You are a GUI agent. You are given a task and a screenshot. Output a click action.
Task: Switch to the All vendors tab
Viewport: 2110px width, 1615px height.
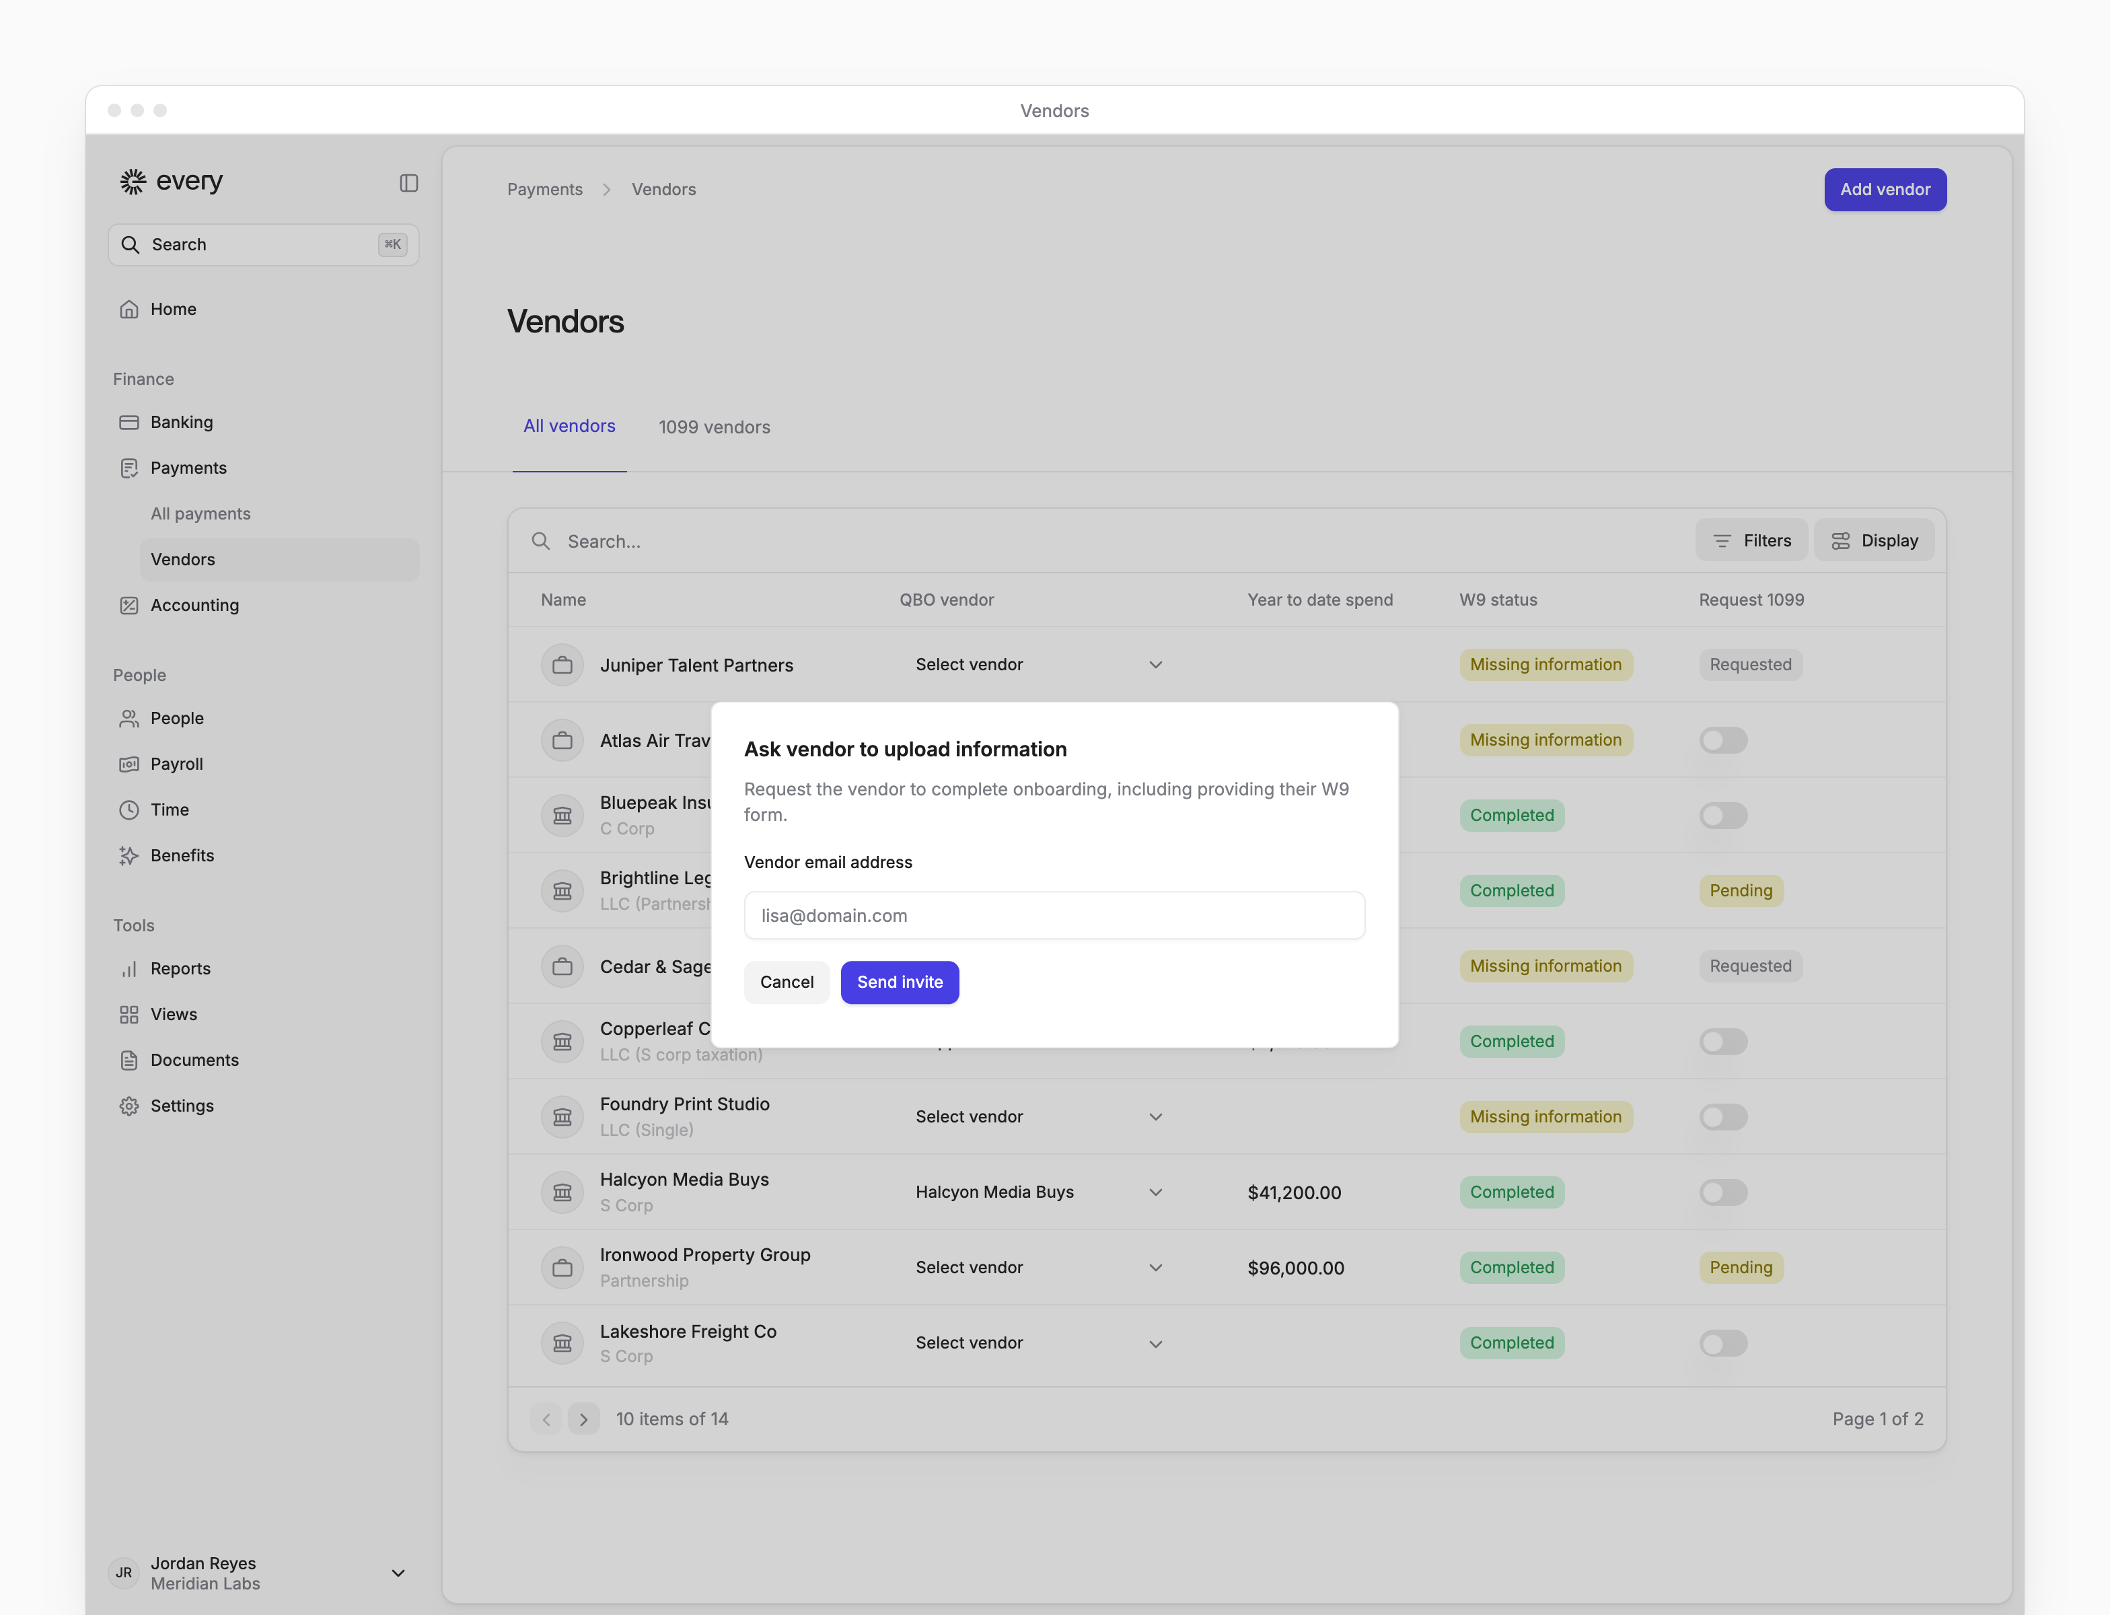[x=569, y=426]
